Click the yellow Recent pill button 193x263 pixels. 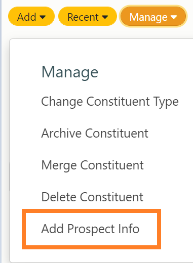pos(88,16)
